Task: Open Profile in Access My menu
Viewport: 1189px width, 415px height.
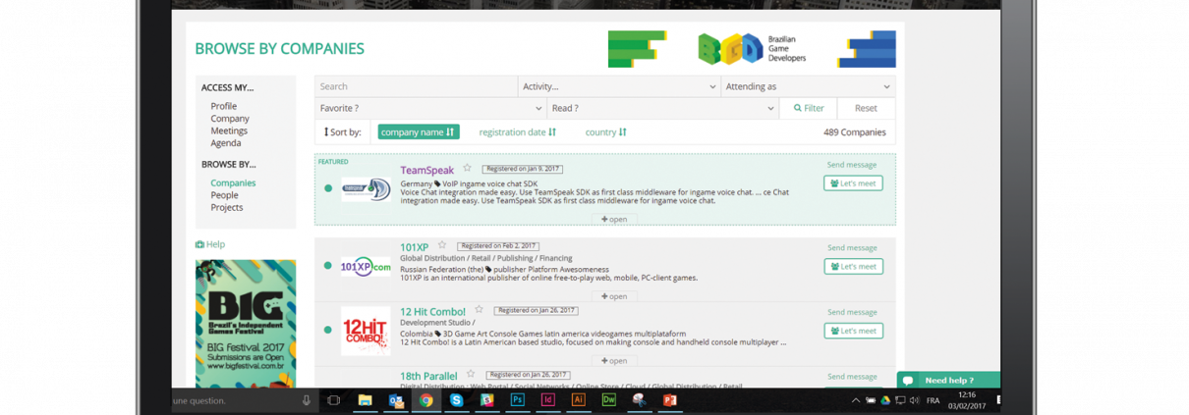Action: click(x=223, y=106)
